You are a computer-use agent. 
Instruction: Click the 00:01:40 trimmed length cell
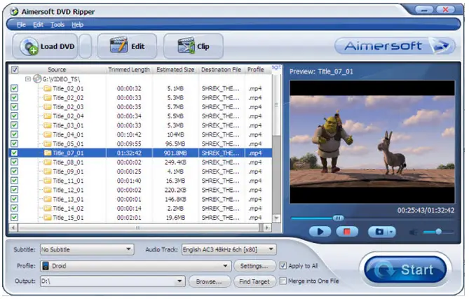tap(129, 181)
